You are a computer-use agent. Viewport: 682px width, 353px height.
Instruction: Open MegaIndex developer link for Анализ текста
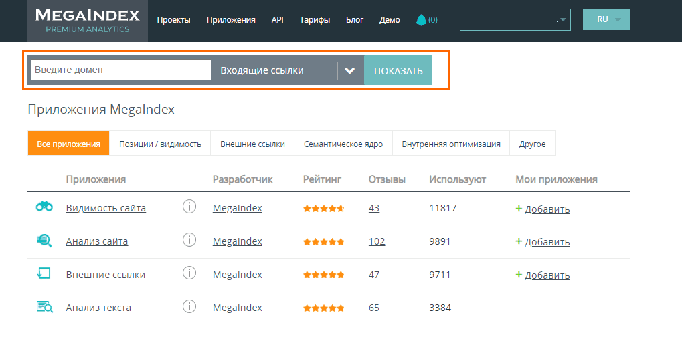point(238,308)
